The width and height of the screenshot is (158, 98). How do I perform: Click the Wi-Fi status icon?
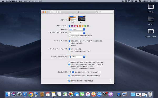coord(129,1)
